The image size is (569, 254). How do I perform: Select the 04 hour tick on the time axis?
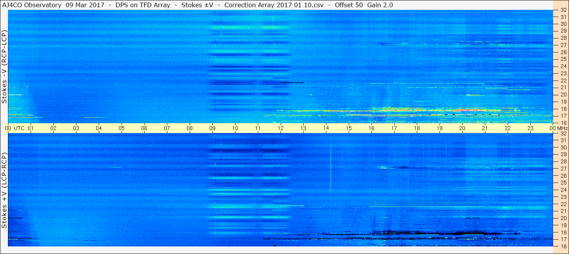click(99, 129)
